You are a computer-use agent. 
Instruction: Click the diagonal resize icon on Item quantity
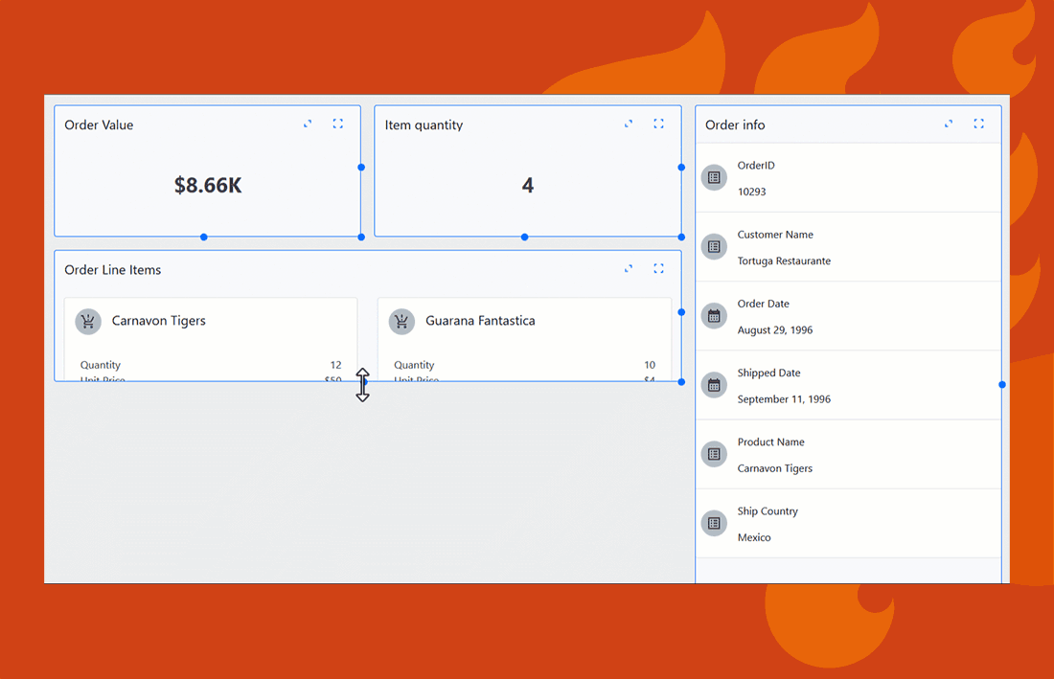(628, 124)
